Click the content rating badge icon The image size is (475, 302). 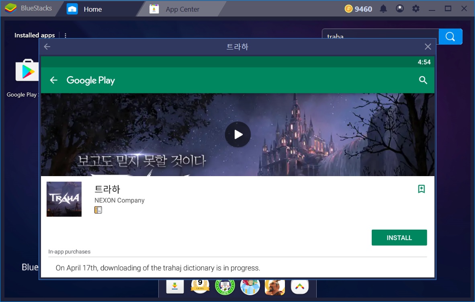tap(98, 210)
